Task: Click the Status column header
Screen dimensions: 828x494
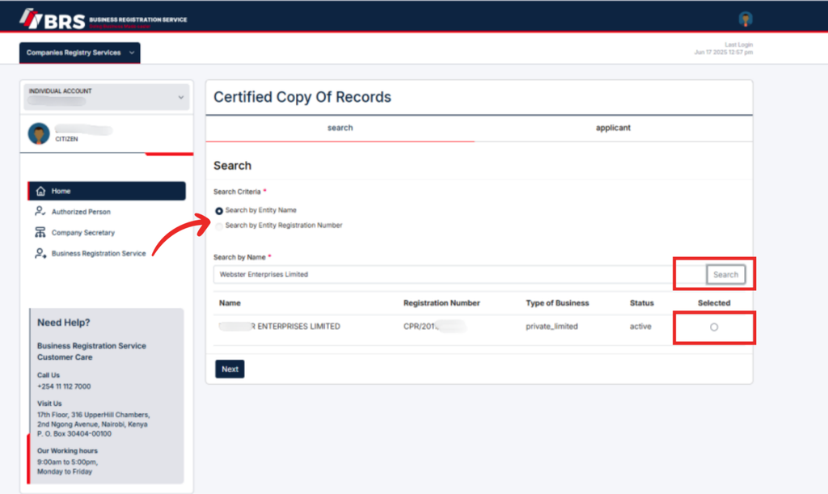Action: point(641,303)
